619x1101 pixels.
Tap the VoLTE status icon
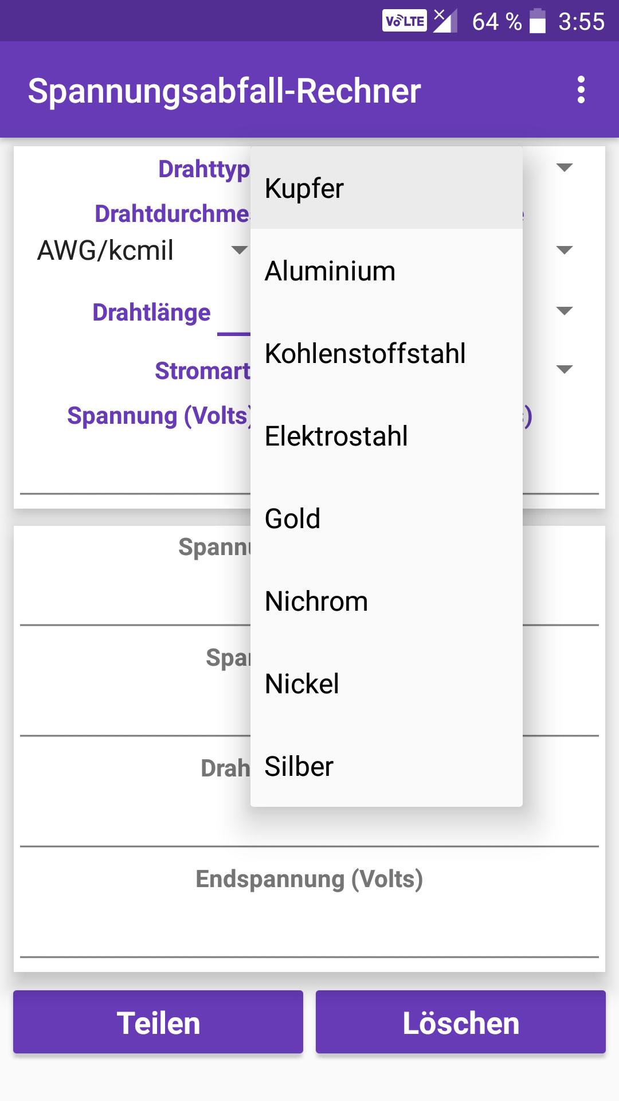pos(405,21)
